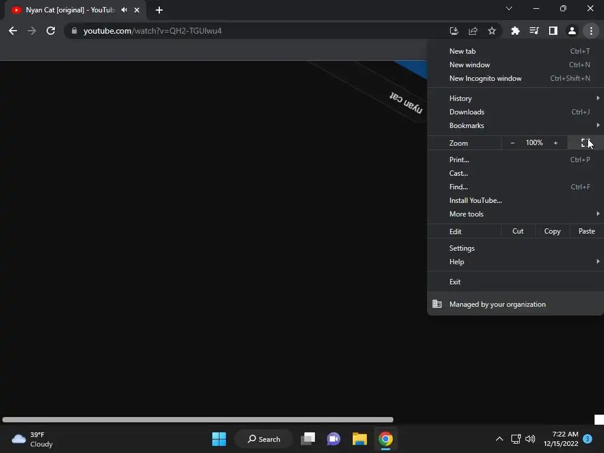This screenshot has width=604, height=453.
Task: Click the address bar URL
Action: click(153, 31)
